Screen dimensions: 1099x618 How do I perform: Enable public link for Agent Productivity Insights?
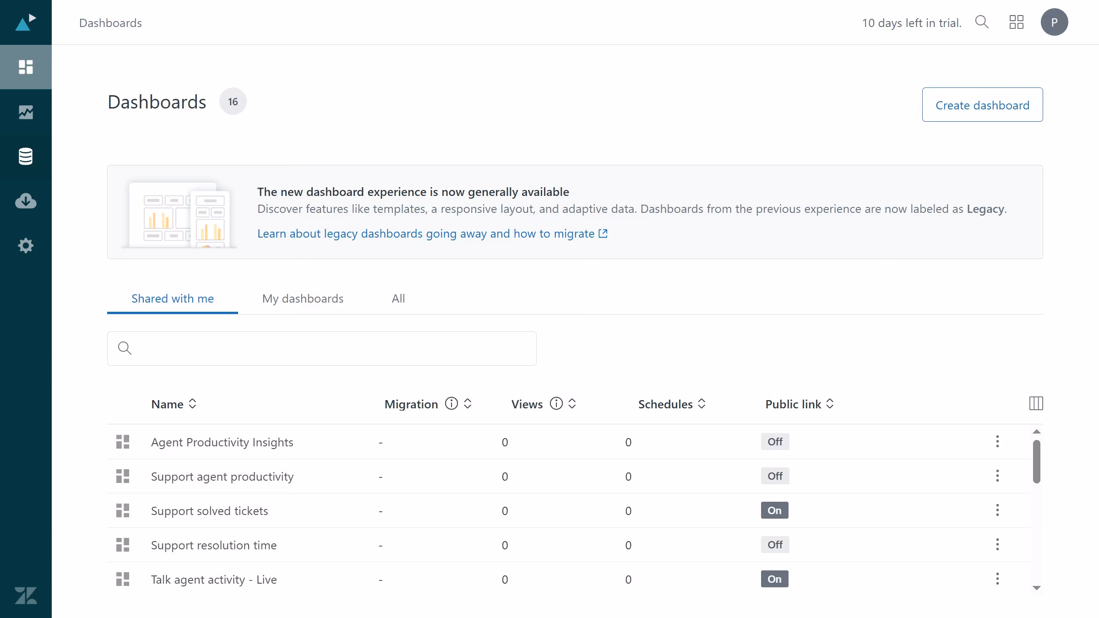775,441
